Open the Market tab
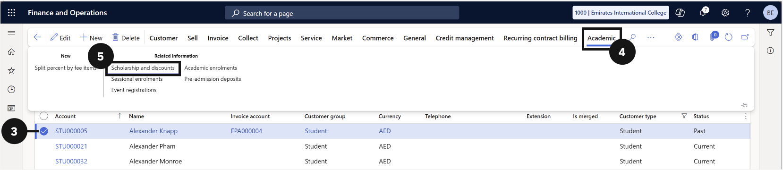The width and height of the screenshot is (783, 170). (342, 38)
